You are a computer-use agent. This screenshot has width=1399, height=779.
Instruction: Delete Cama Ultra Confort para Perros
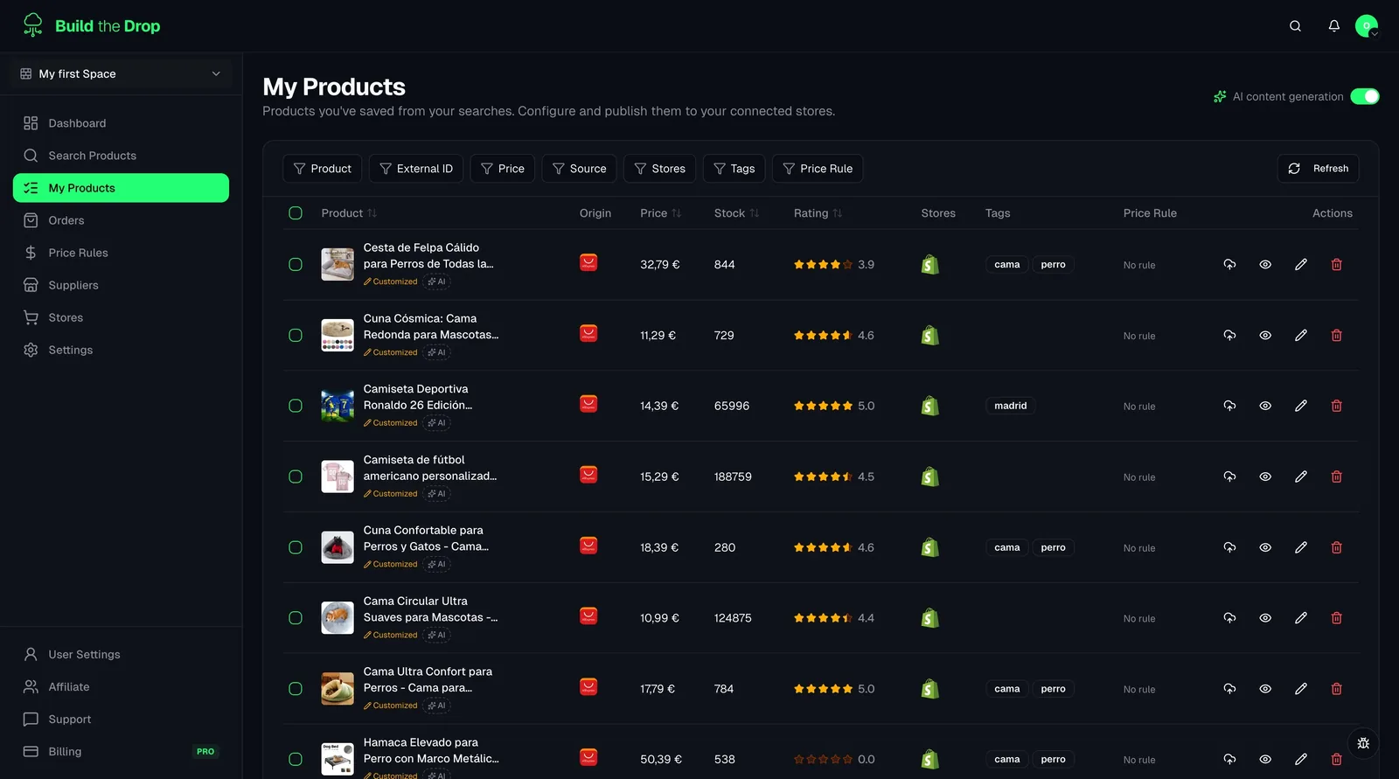1336,689
